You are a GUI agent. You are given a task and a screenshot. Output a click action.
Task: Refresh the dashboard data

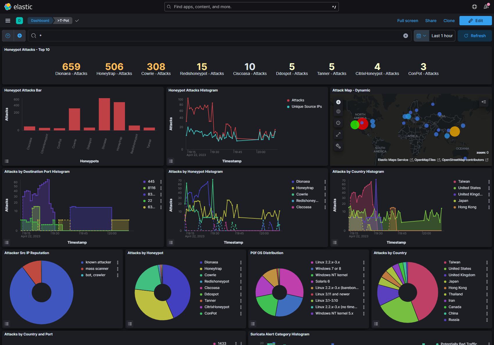point(475,36)
